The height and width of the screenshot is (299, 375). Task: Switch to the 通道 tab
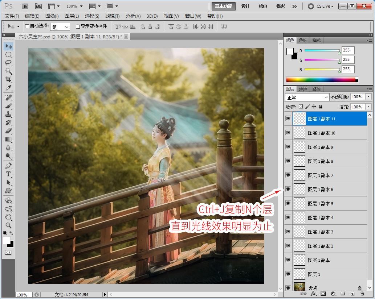(303, 89)
